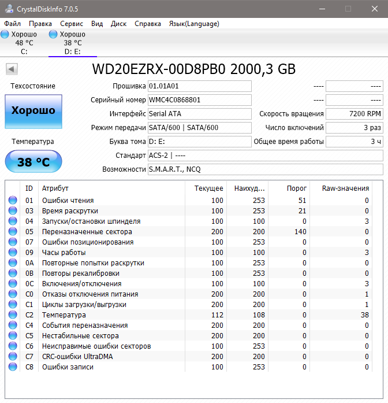Screen dimensions: 388x403
Task: Click status orb of 07 Ошибки позиционирования
Action: point(13,242)
